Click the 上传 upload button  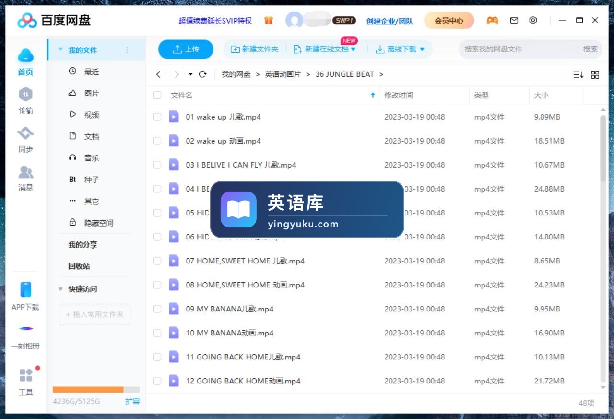[186, 49]
